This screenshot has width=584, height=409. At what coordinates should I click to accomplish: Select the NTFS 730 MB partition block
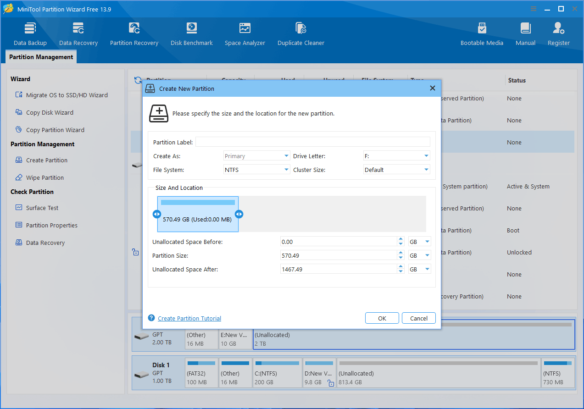click(558, 373)
